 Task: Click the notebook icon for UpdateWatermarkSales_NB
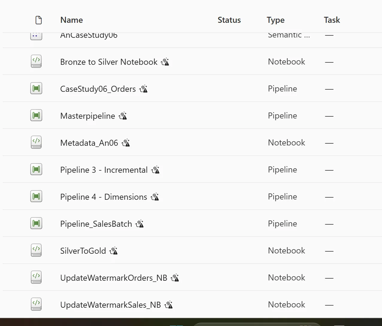pos(36,304)
